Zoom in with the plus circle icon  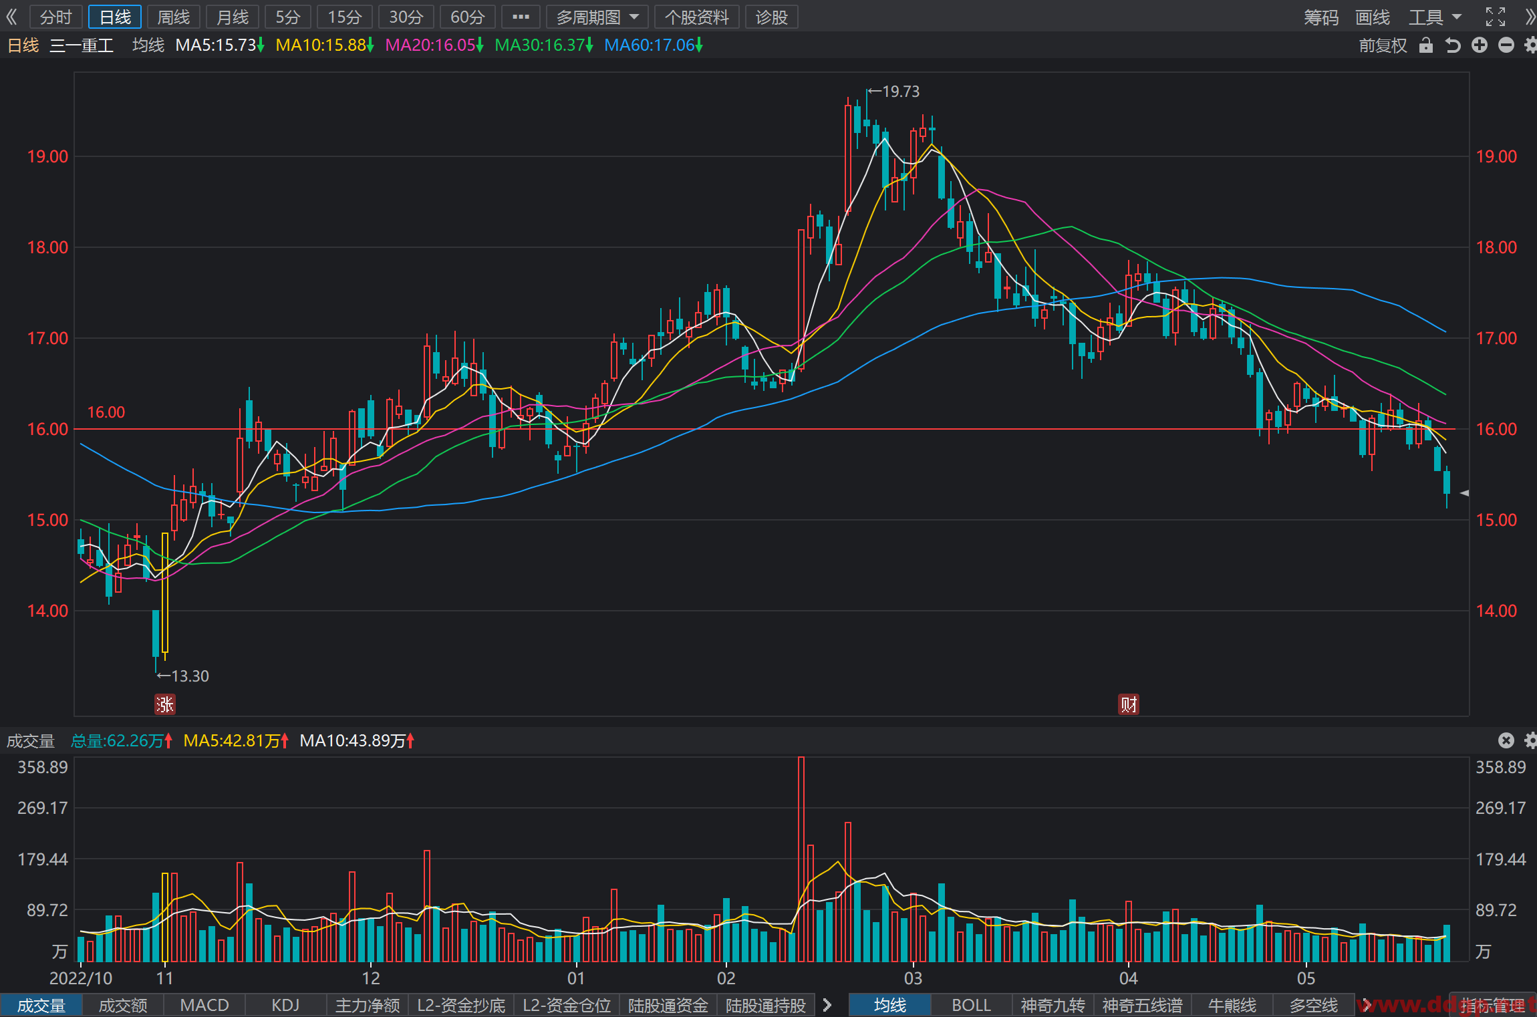1480,45
